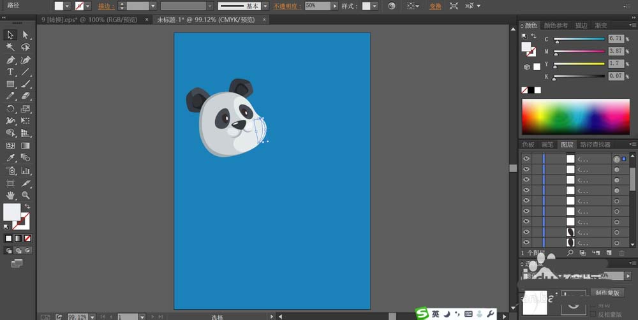Hide the selected top layer row's eye icon

pyautogui.click(x=526, y=159)
